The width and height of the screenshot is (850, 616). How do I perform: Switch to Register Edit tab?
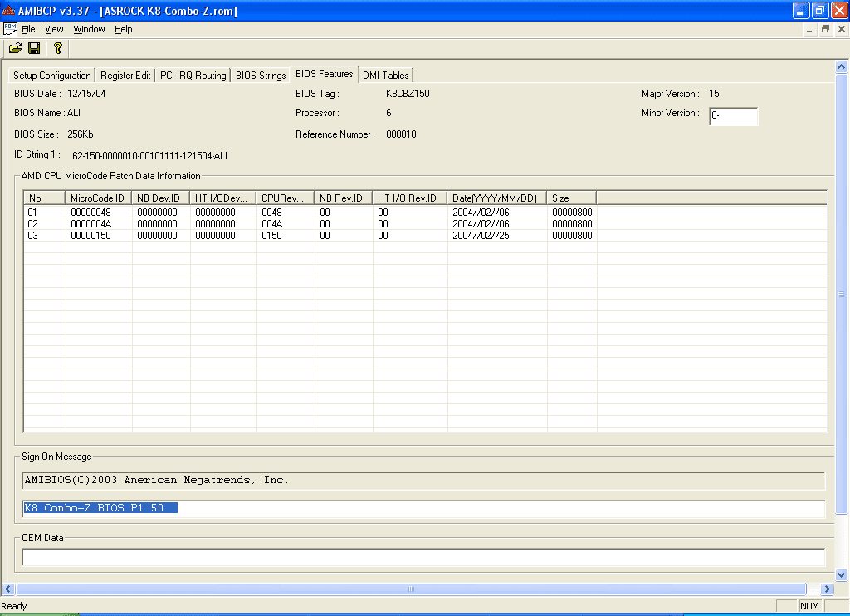[x=125, y=76]
